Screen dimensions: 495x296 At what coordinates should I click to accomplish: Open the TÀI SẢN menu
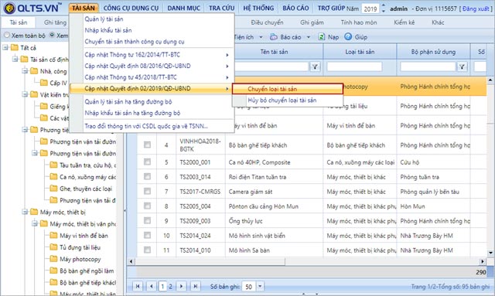(x=83, y=8)
